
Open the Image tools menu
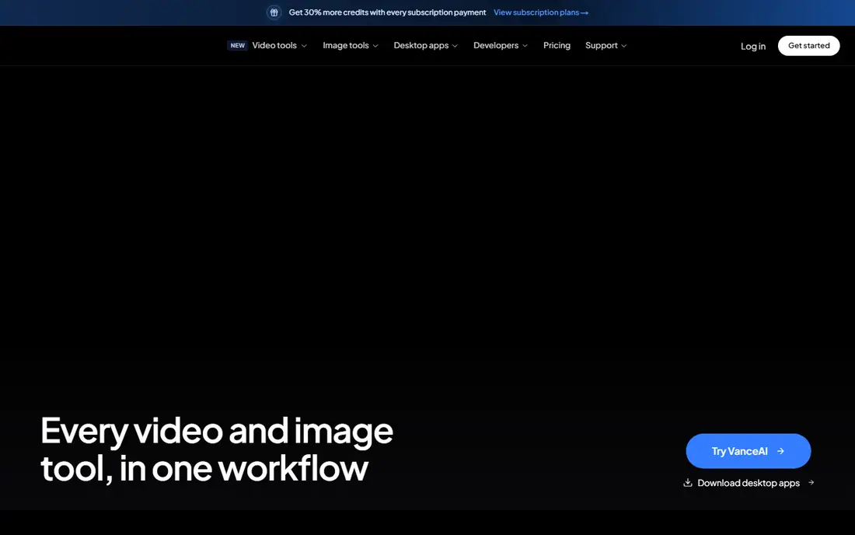click(346, 45)
